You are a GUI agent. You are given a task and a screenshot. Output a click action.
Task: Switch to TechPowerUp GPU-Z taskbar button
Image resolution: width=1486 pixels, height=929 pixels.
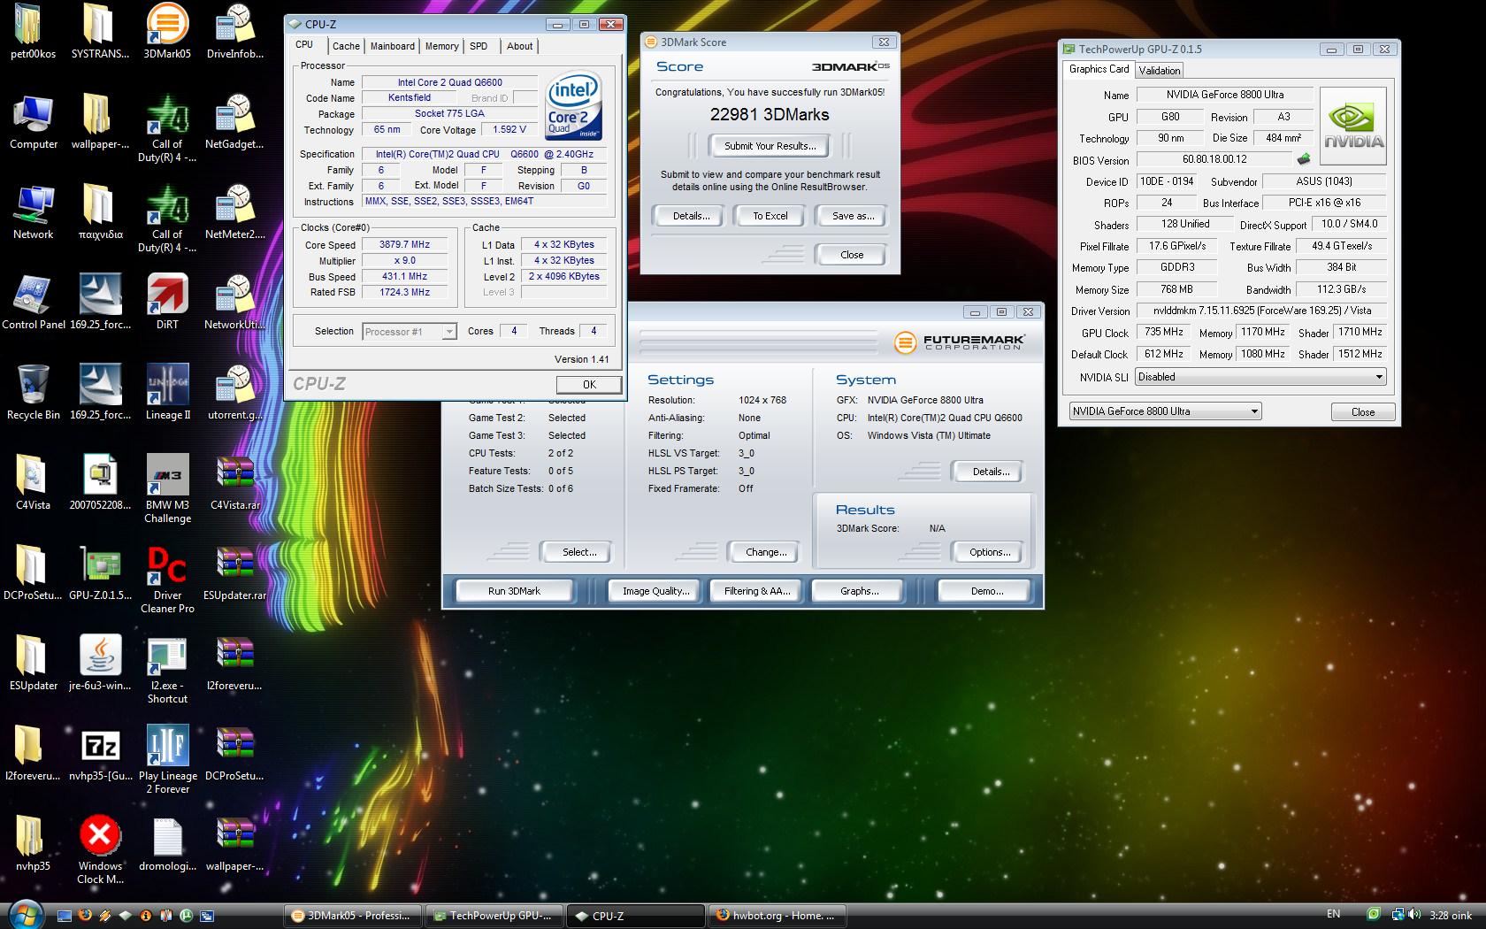click(493, 916)
